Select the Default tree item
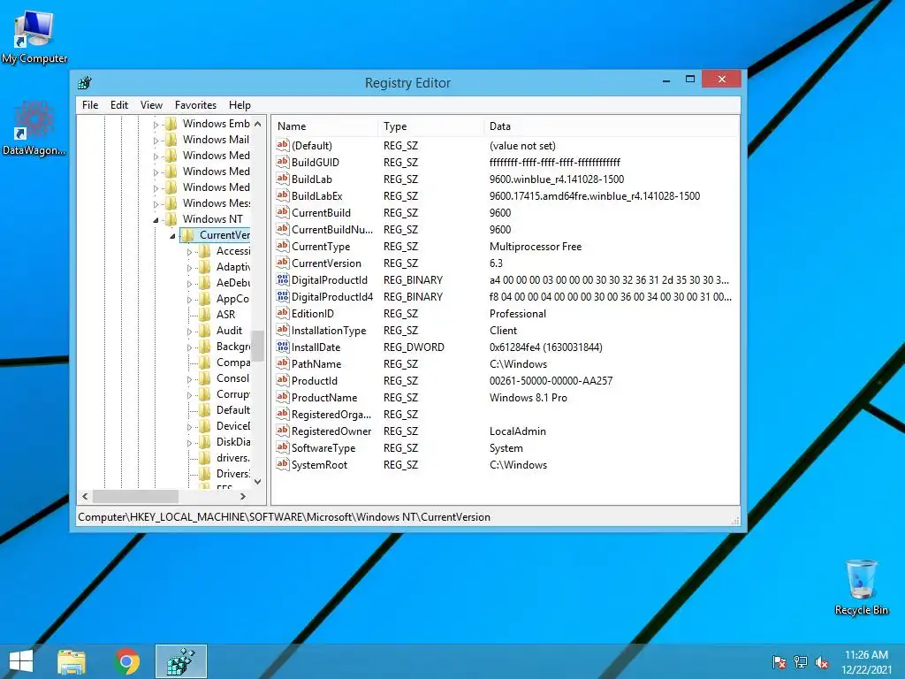This screenshot has width=905, height=679. [x=232, y=410]
